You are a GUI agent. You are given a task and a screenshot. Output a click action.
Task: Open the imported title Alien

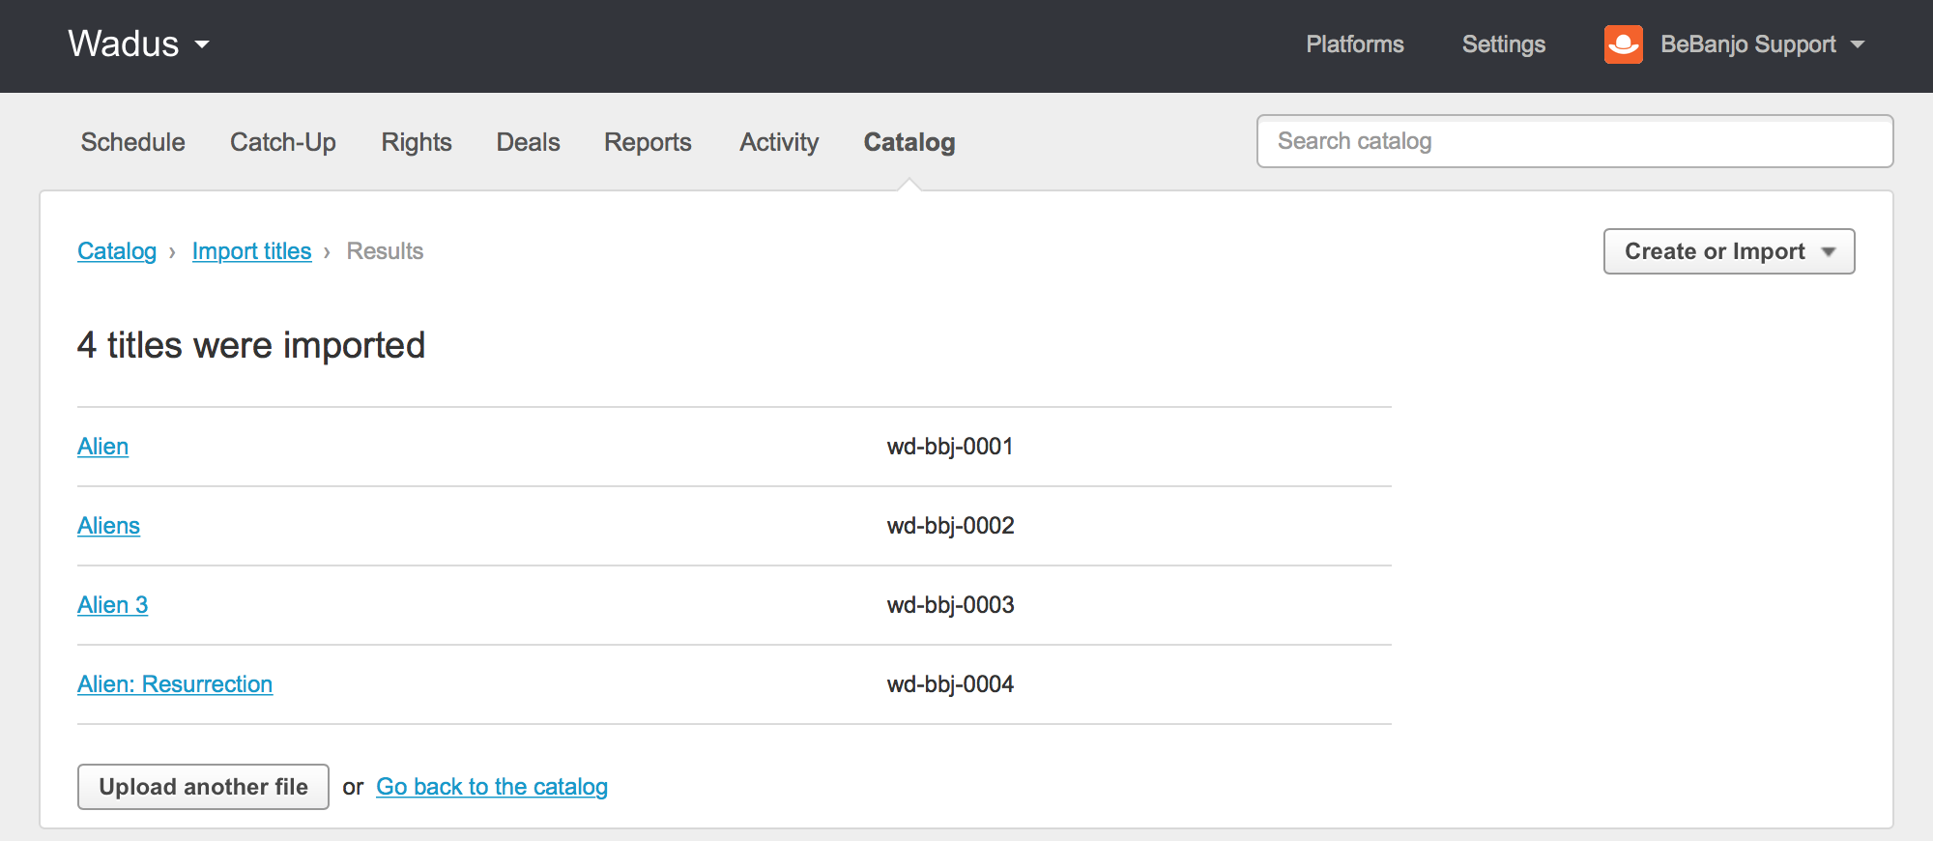point(102,447)
